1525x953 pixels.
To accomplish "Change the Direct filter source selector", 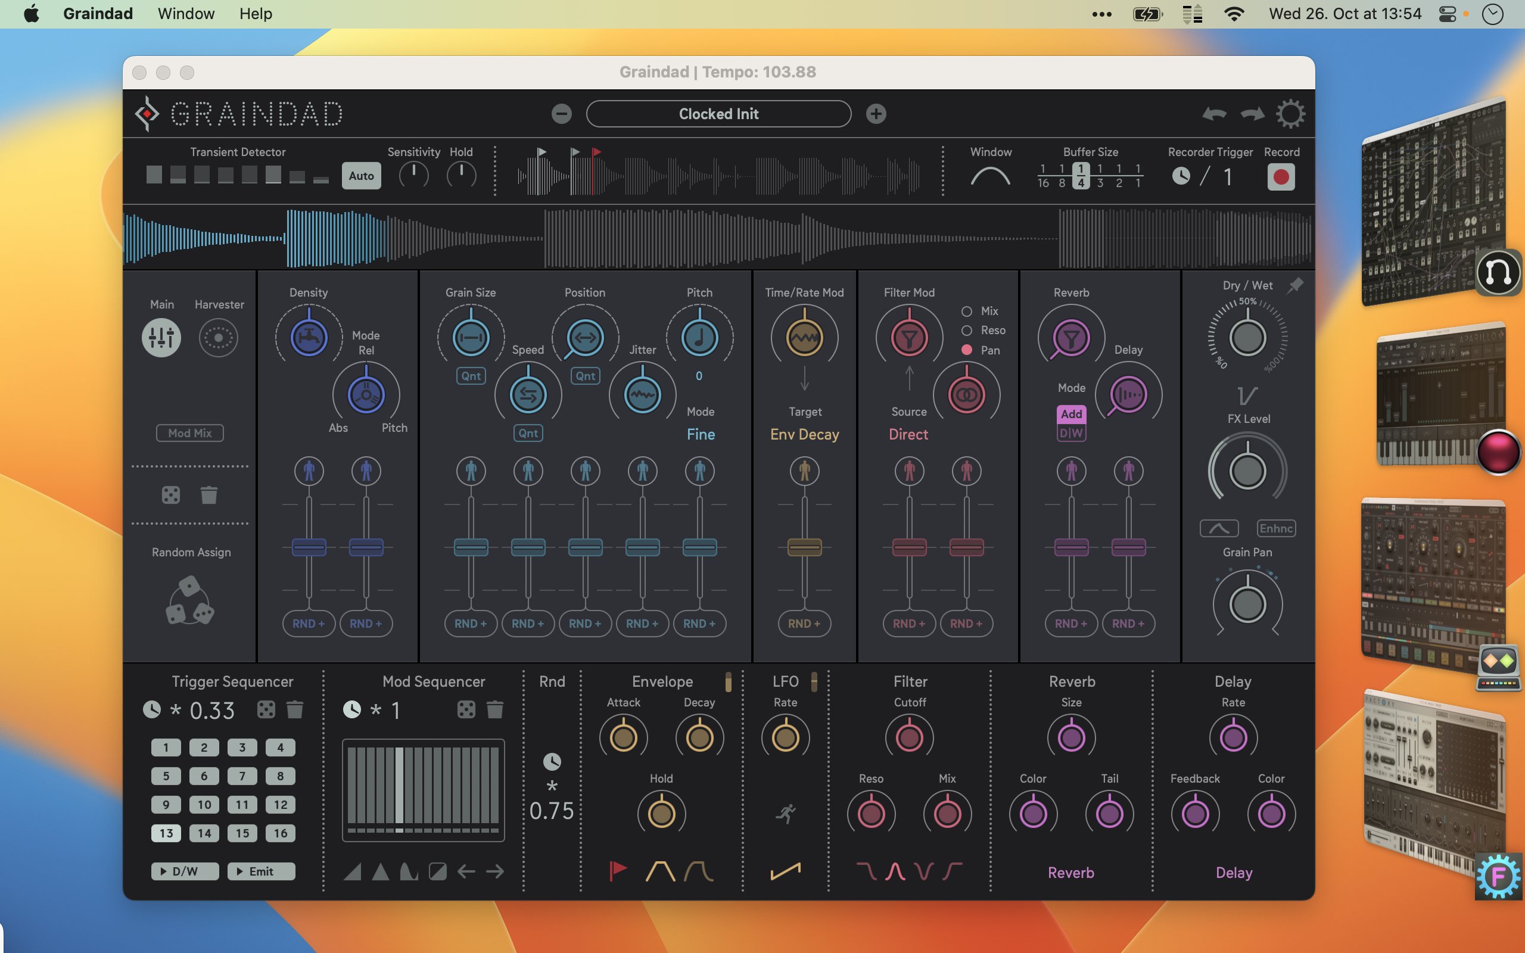I will [x=908, y=434].
